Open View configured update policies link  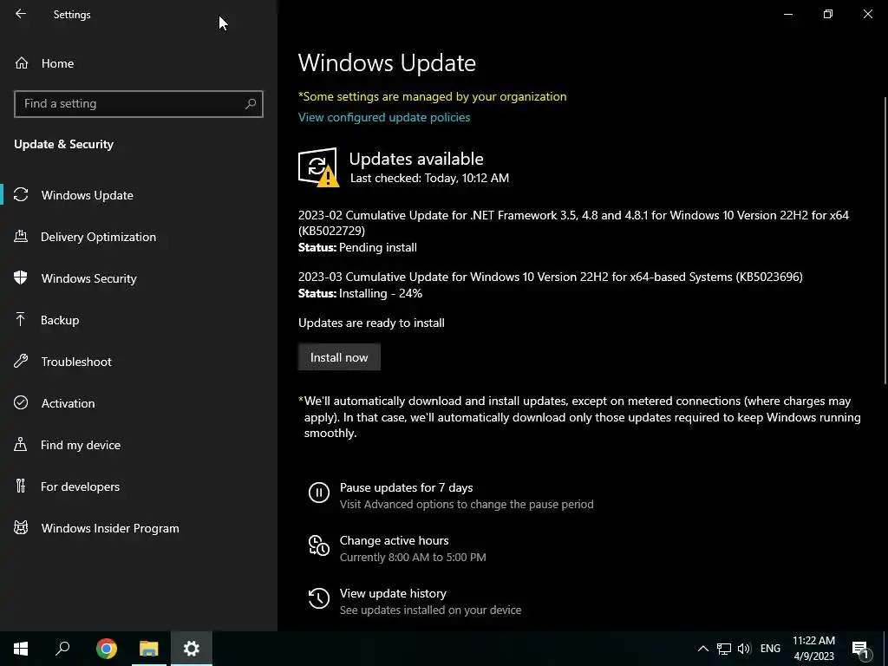pyautogui.click(x=384, y=117)
